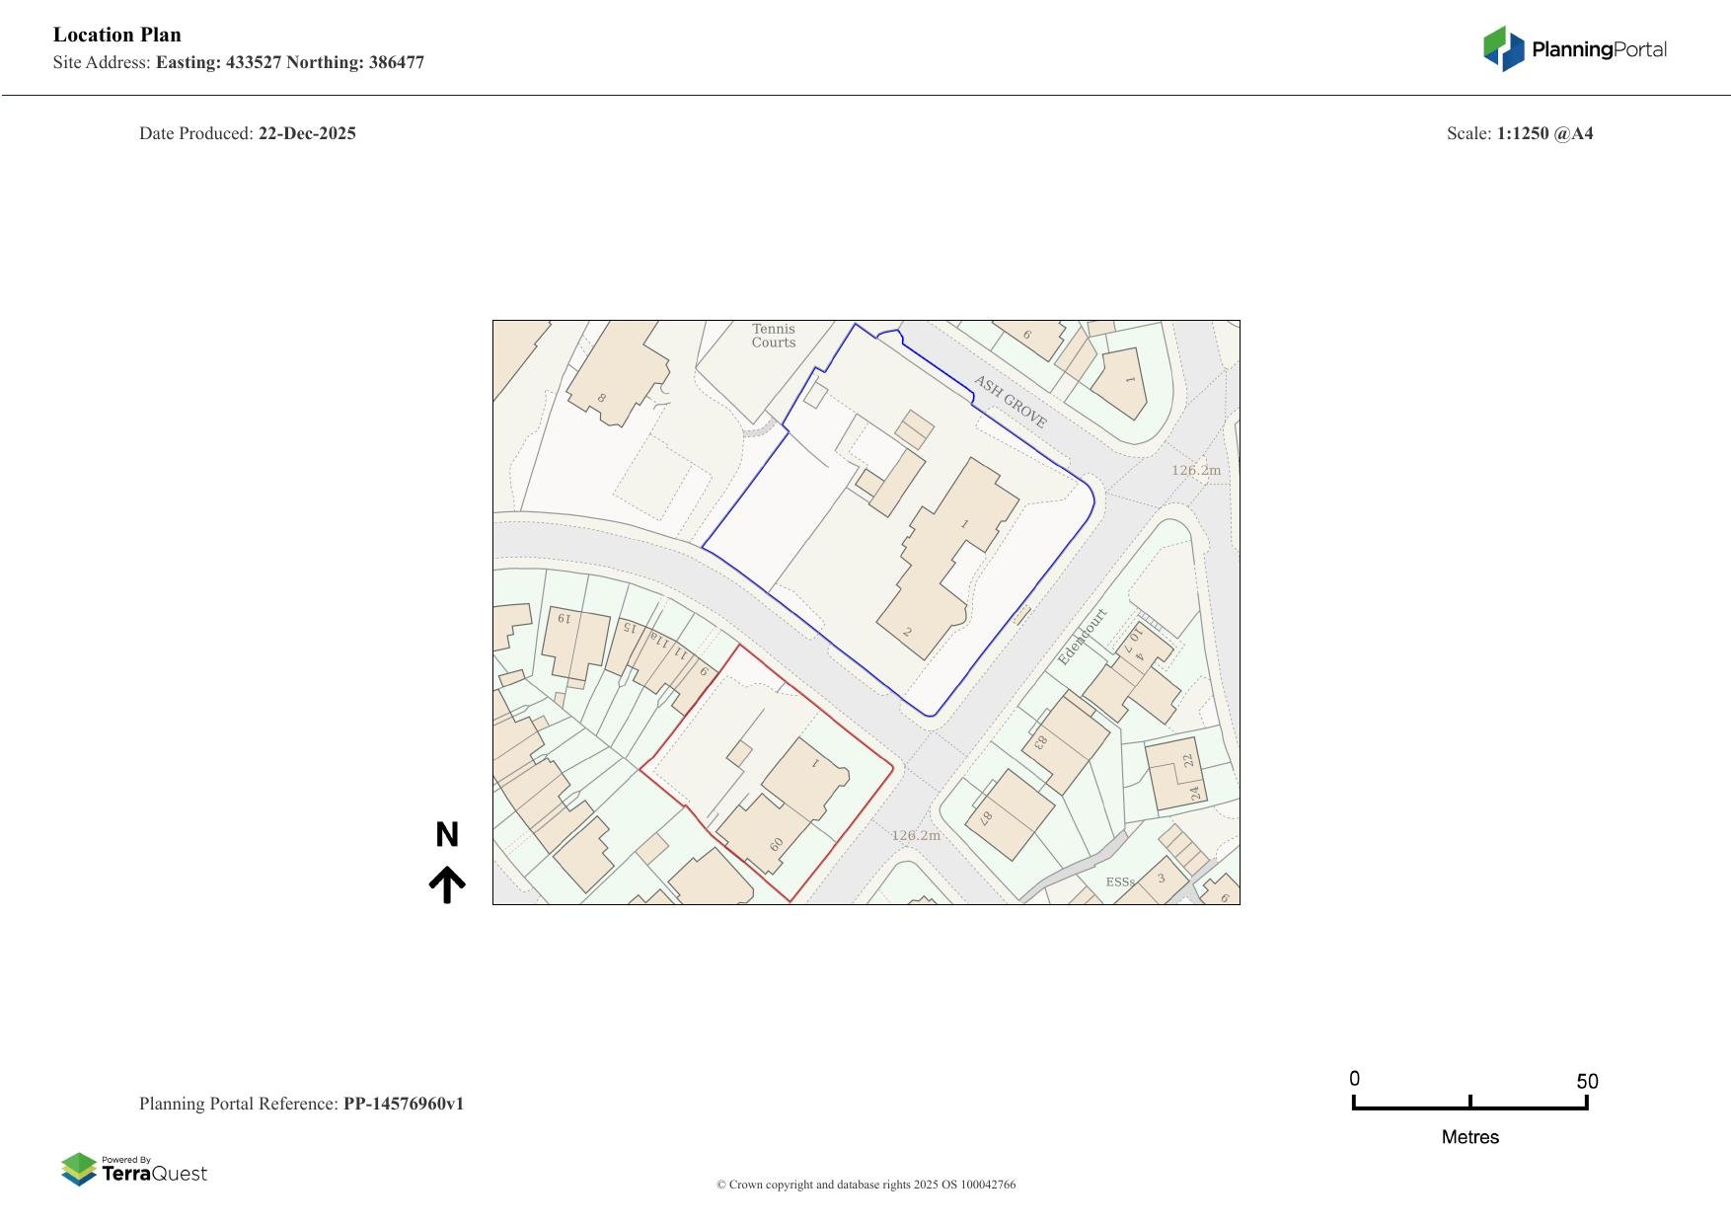This screenshot has height=1225, width=1731.
Task: Select the Date Produced 22-Dec-2025 text
Action: coord(248,133)
